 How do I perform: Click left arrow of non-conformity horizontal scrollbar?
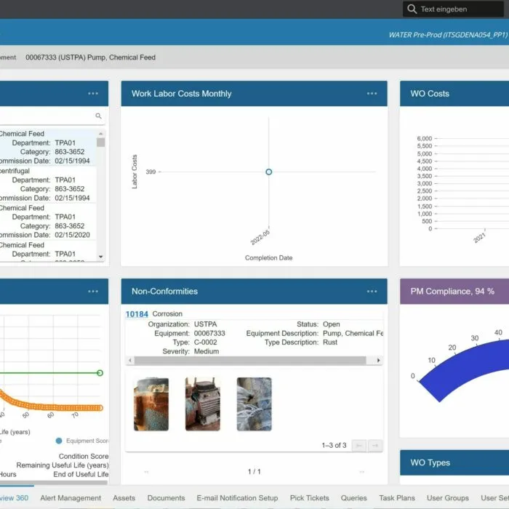(x=130, y=360)
